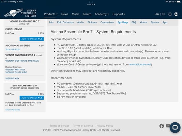Expand the Academy dropdown menu

point(102,14)
